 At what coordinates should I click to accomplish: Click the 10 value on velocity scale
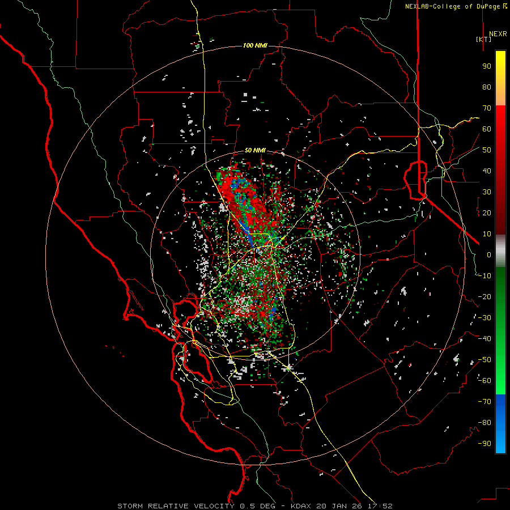coord(487,234)
